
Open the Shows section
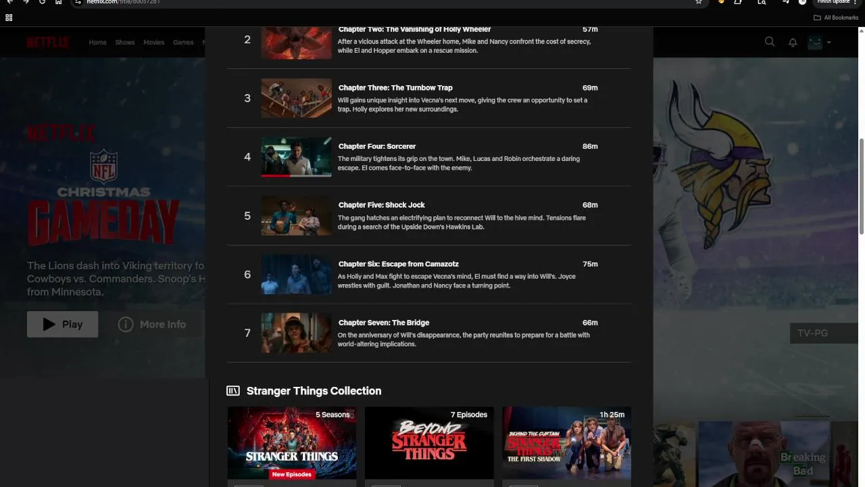coord(125,43)
